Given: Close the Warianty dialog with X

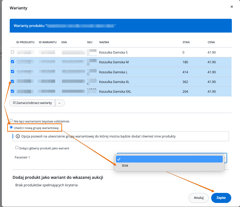Looking at the screenshot, I should pos(232,7).
